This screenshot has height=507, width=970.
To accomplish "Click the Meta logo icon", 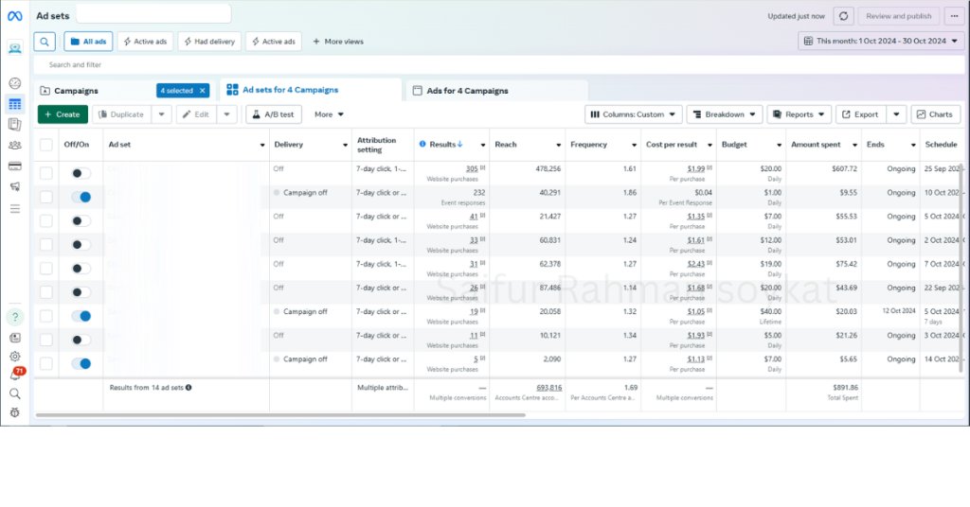I will [x=14, y=16].
